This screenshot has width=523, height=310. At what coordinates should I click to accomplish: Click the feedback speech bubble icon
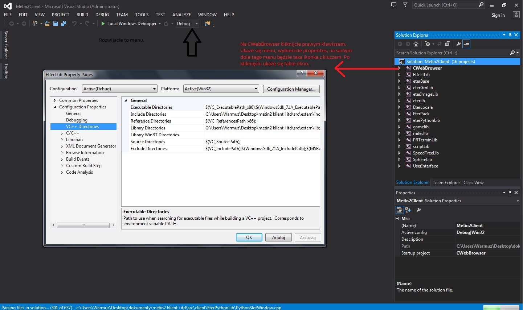point(394,5)
